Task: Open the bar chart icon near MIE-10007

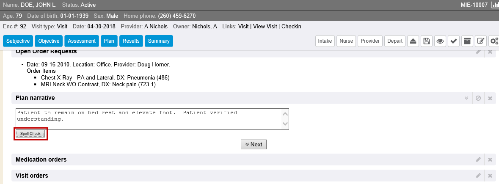Action: [495, 5]
